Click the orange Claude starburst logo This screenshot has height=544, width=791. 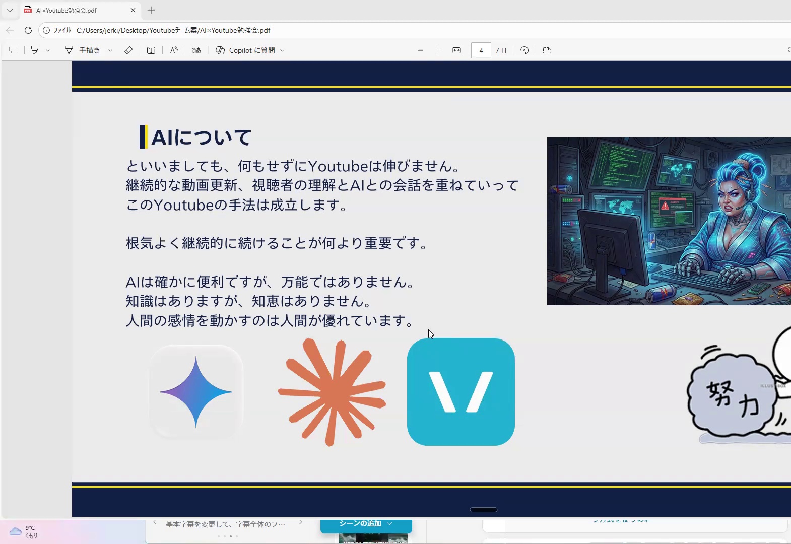332,392
